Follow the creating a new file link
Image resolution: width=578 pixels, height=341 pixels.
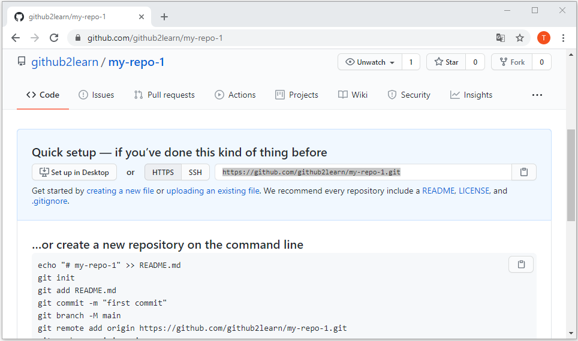coord(120,191)
